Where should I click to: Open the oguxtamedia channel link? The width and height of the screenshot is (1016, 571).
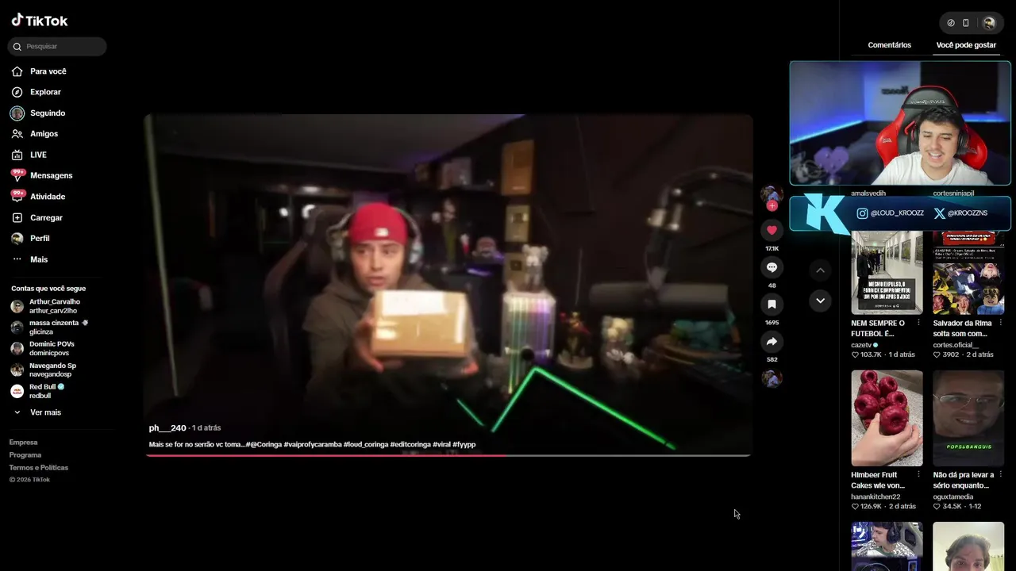click(953, 497)
